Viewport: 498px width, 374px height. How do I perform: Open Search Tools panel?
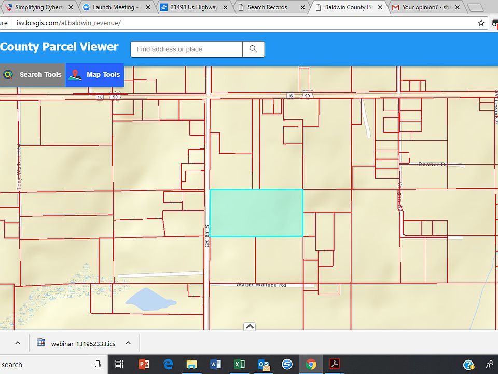[33, 75]
